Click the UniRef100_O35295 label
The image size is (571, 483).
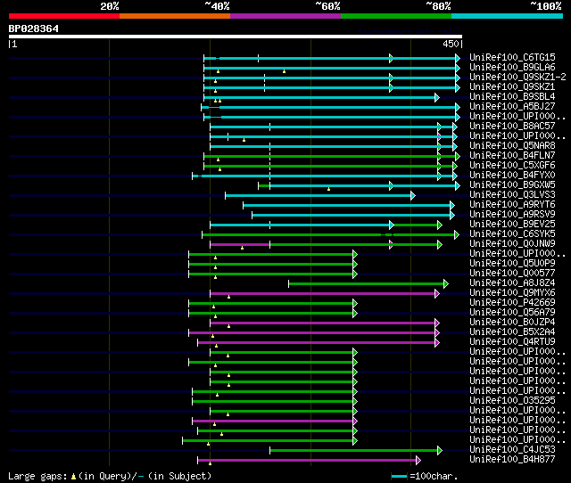(512, 401)
